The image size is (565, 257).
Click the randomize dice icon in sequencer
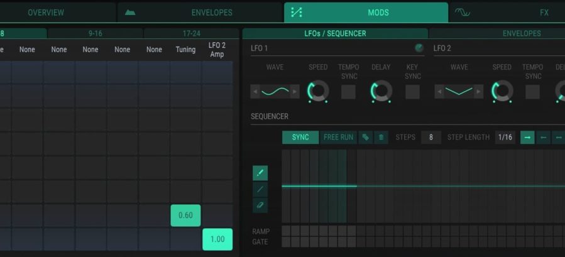[365, 138]
